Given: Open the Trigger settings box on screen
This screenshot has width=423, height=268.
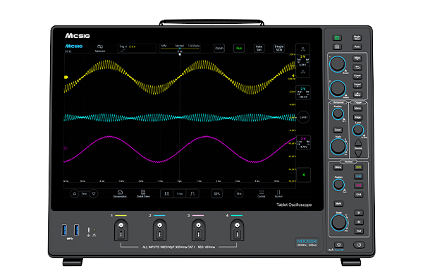Looking at the screenshot, I should pyautogui.click(x=137, y=48).
